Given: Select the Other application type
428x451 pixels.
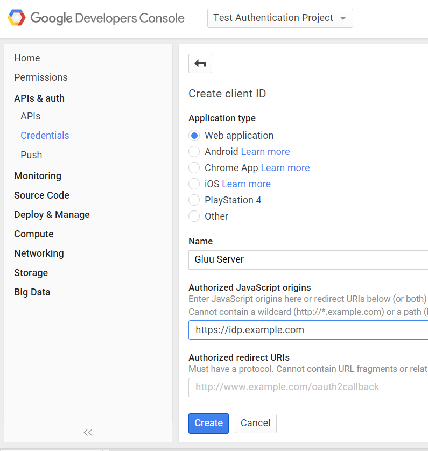Looking at the screenshot, I should coord(194,216).
